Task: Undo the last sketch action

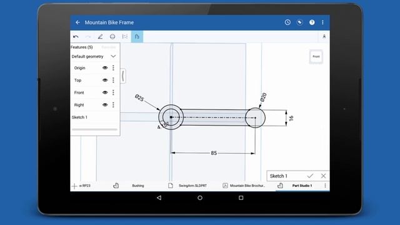Action: point(76,37)
